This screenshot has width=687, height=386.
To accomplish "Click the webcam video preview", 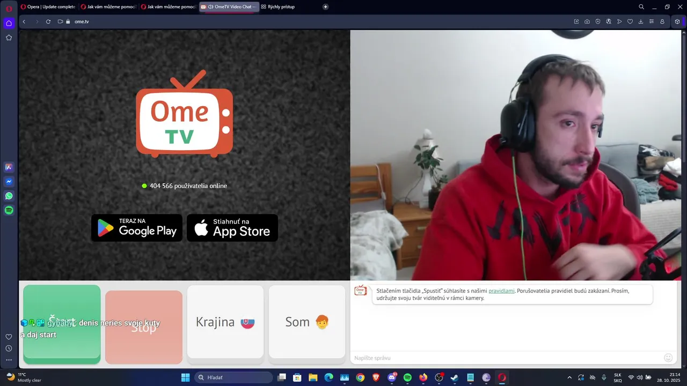I will tap(516, 155).
